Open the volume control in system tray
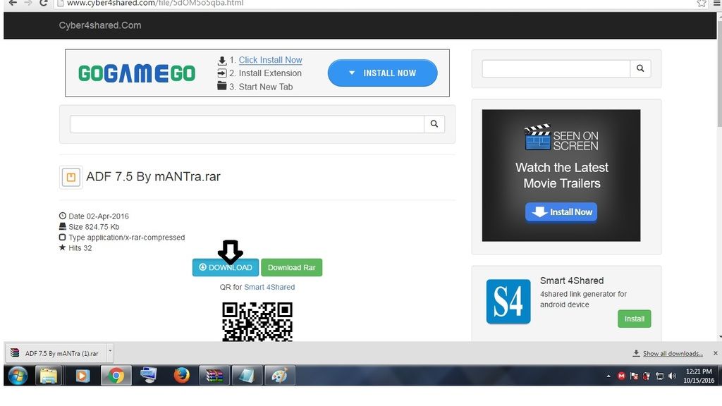Viewport: 722px width, 406px height. (672, 376)
